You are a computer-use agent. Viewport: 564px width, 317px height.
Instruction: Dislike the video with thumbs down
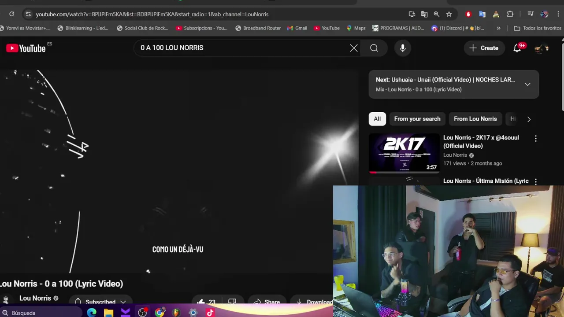(x=232, y=301)
